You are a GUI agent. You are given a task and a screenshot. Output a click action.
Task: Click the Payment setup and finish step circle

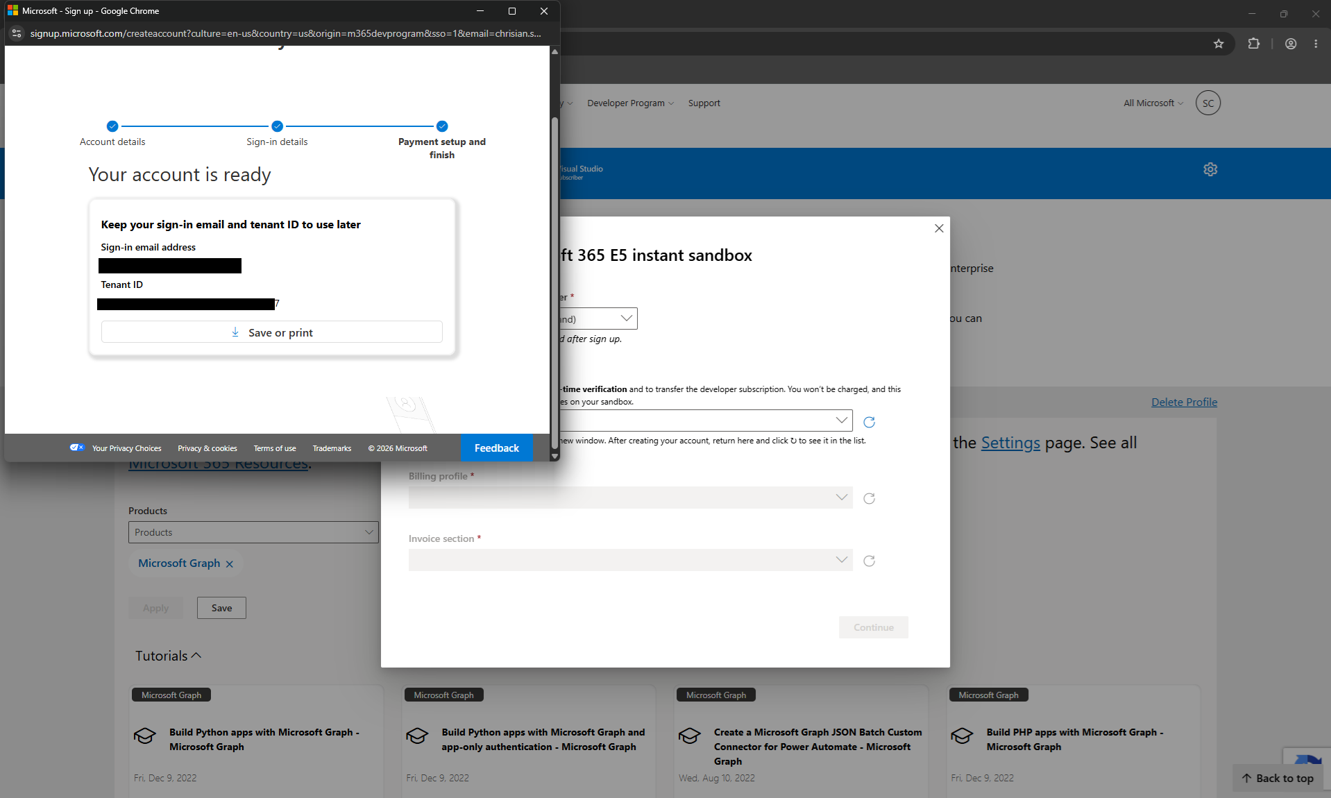click(442, 126)
